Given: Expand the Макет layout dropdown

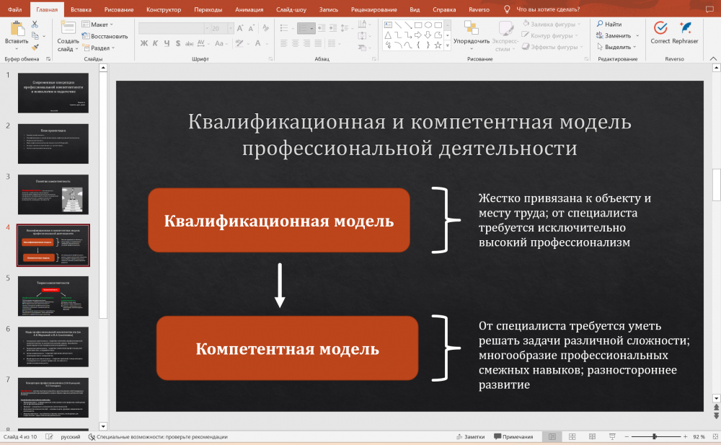Looking at the screenshot, I should (99, 25).
